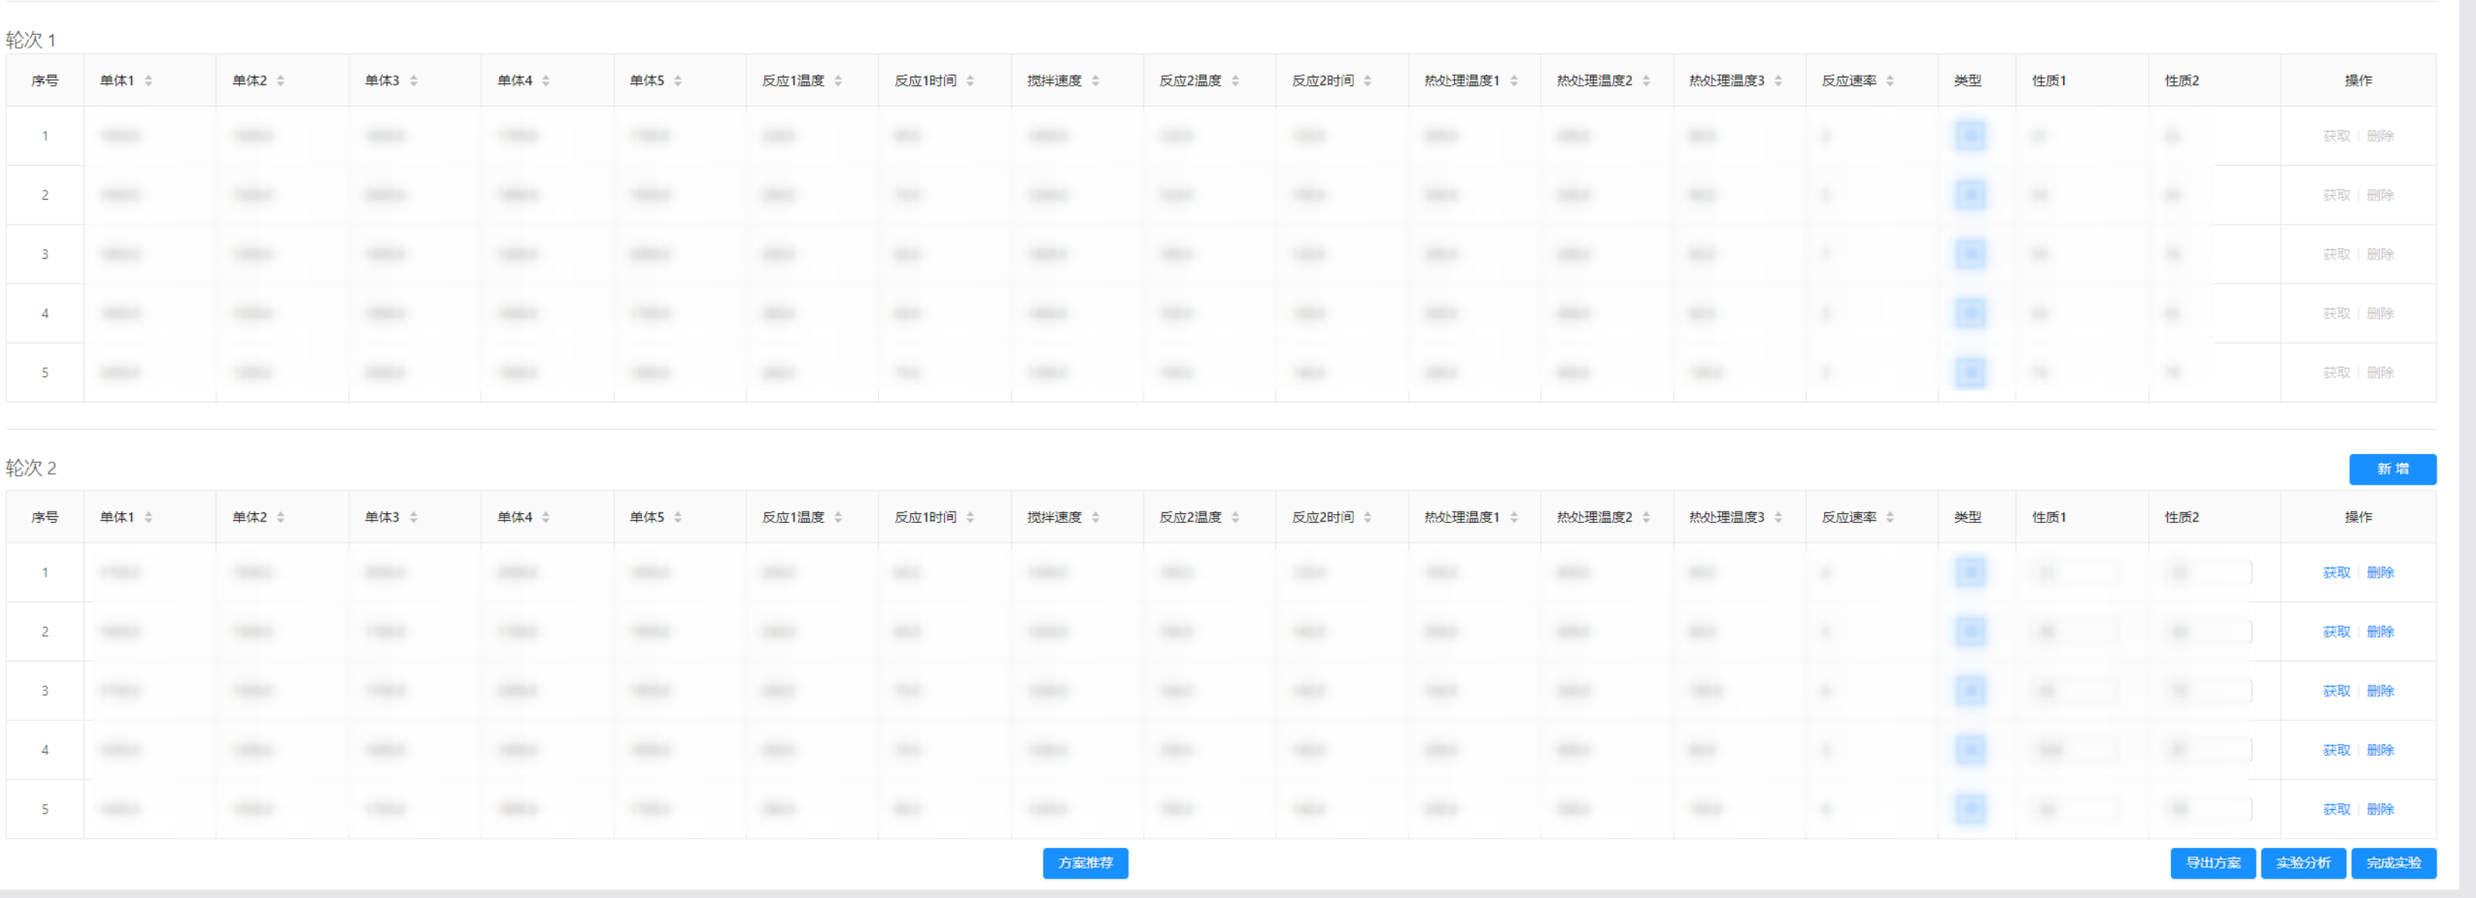
Task: Sort round 1 table by 反应2温度
Action: pyautogui.click(x=1235, y=80)
